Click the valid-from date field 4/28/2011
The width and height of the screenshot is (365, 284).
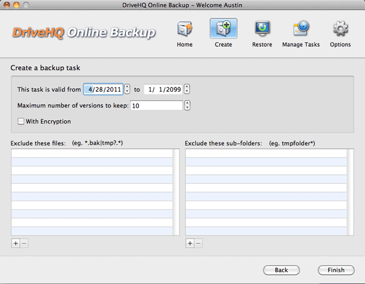coord(103,89)
